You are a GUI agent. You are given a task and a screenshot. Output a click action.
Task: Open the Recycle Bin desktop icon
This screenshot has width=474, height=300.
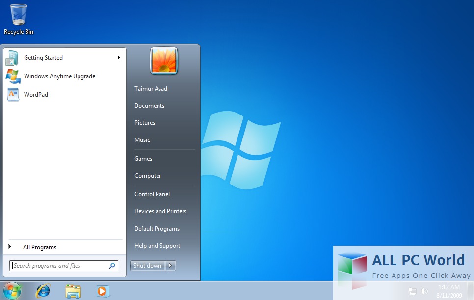[19, 20]
